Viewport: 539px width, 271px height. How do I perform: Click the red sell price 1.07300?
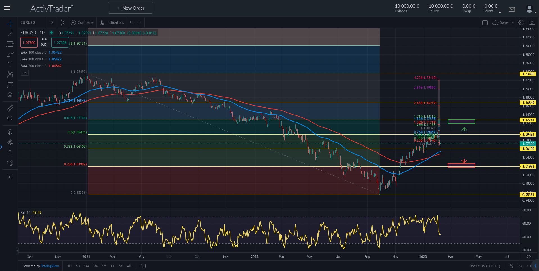(x=29, y=42)
